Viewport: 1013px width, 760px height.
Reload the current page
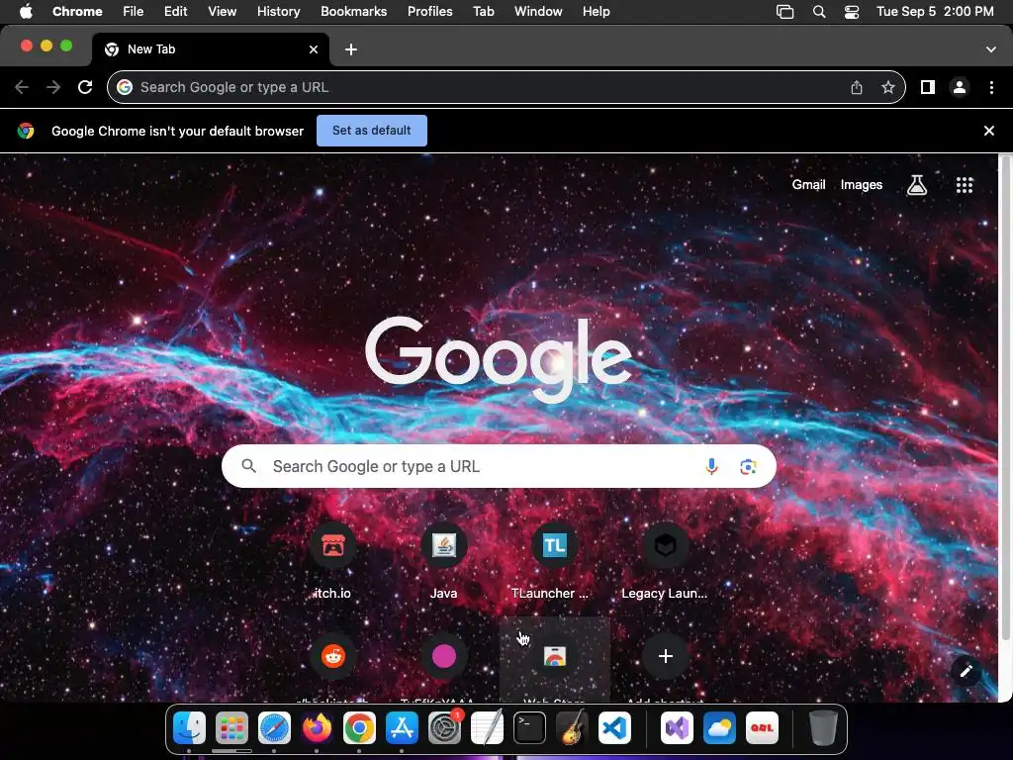tap(85, 87)
